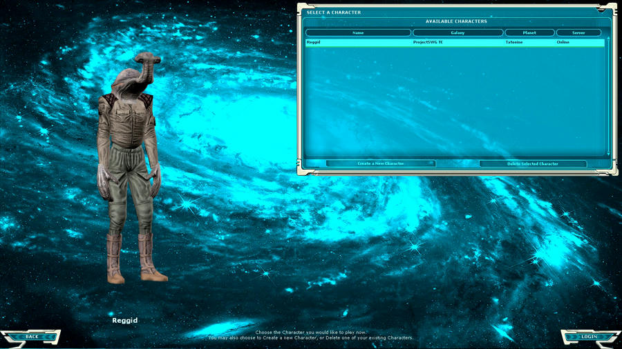Sort list by Planet column header
Image resolution: width=622 pixels, height=349 pixels.
pyautogui.click(x=529, y=33)
